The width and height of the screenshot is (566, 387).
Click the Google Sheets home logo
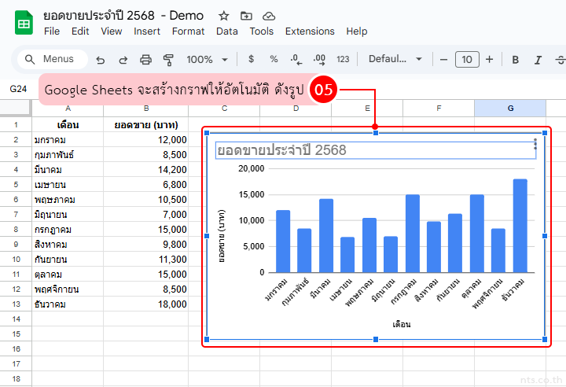click(x=23, y=22)
